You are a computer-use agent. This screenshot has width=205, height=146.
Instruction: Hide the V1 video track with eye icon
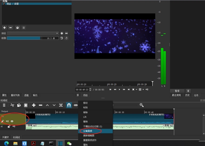pos(12,121)
